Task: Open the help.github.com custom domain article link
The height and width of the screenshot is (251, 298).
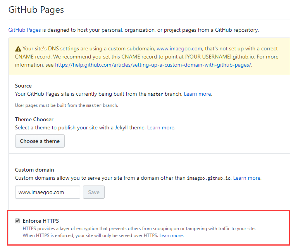Action: 153,65
